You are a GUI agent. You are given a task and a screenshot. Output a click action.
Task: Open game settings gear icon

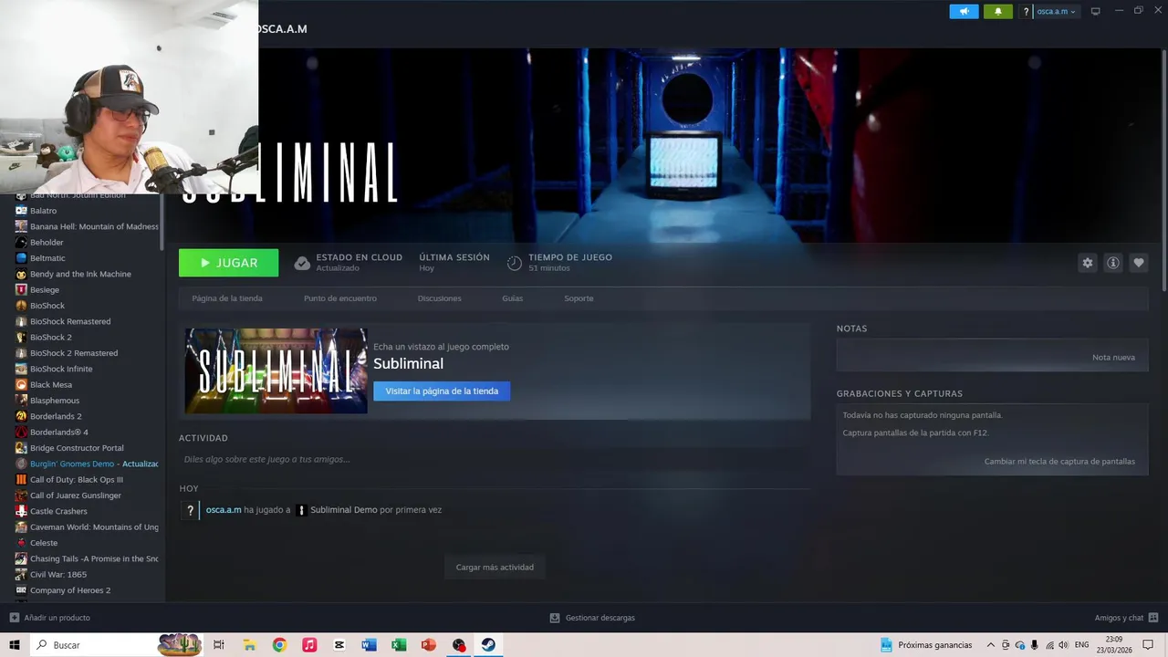point(1087,263)
